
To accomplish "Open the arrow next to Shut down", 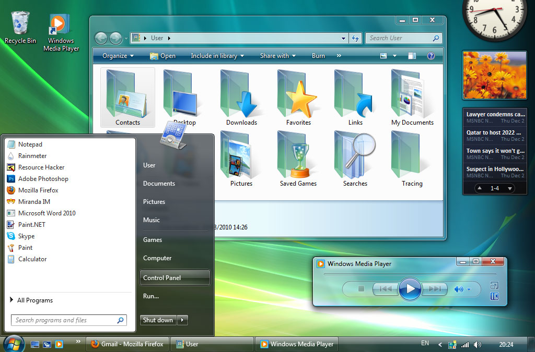I will point(182,320).
